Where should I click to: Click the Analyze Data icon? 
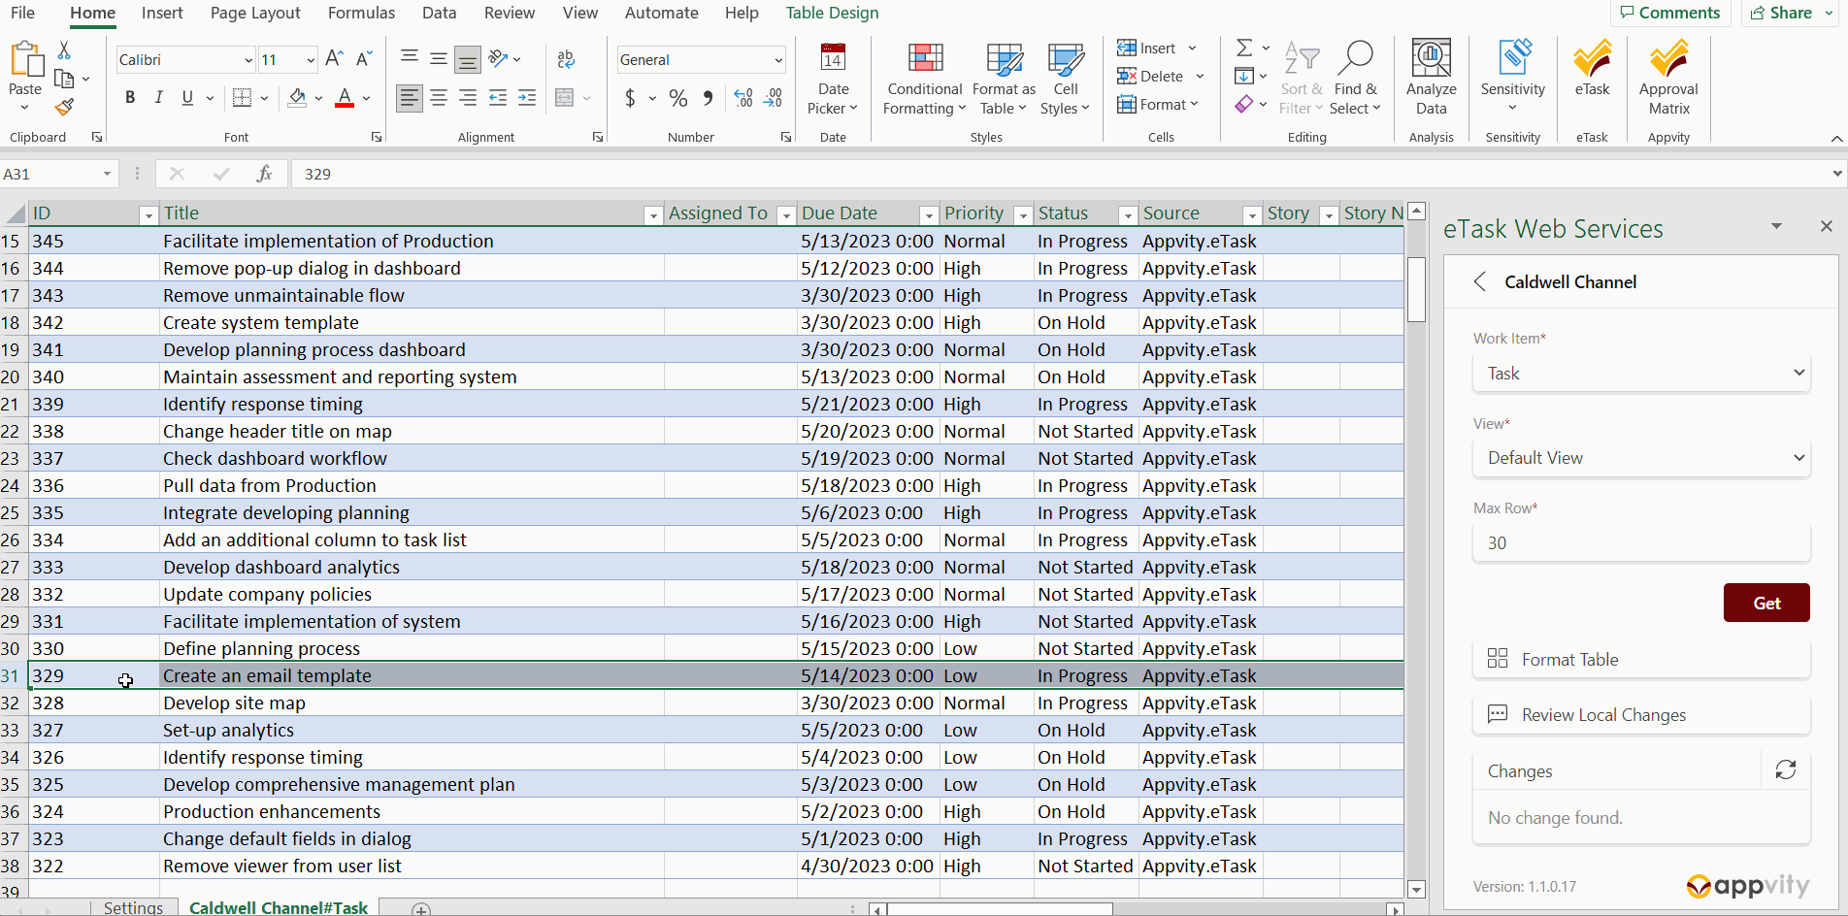(x=1431, y=79)
